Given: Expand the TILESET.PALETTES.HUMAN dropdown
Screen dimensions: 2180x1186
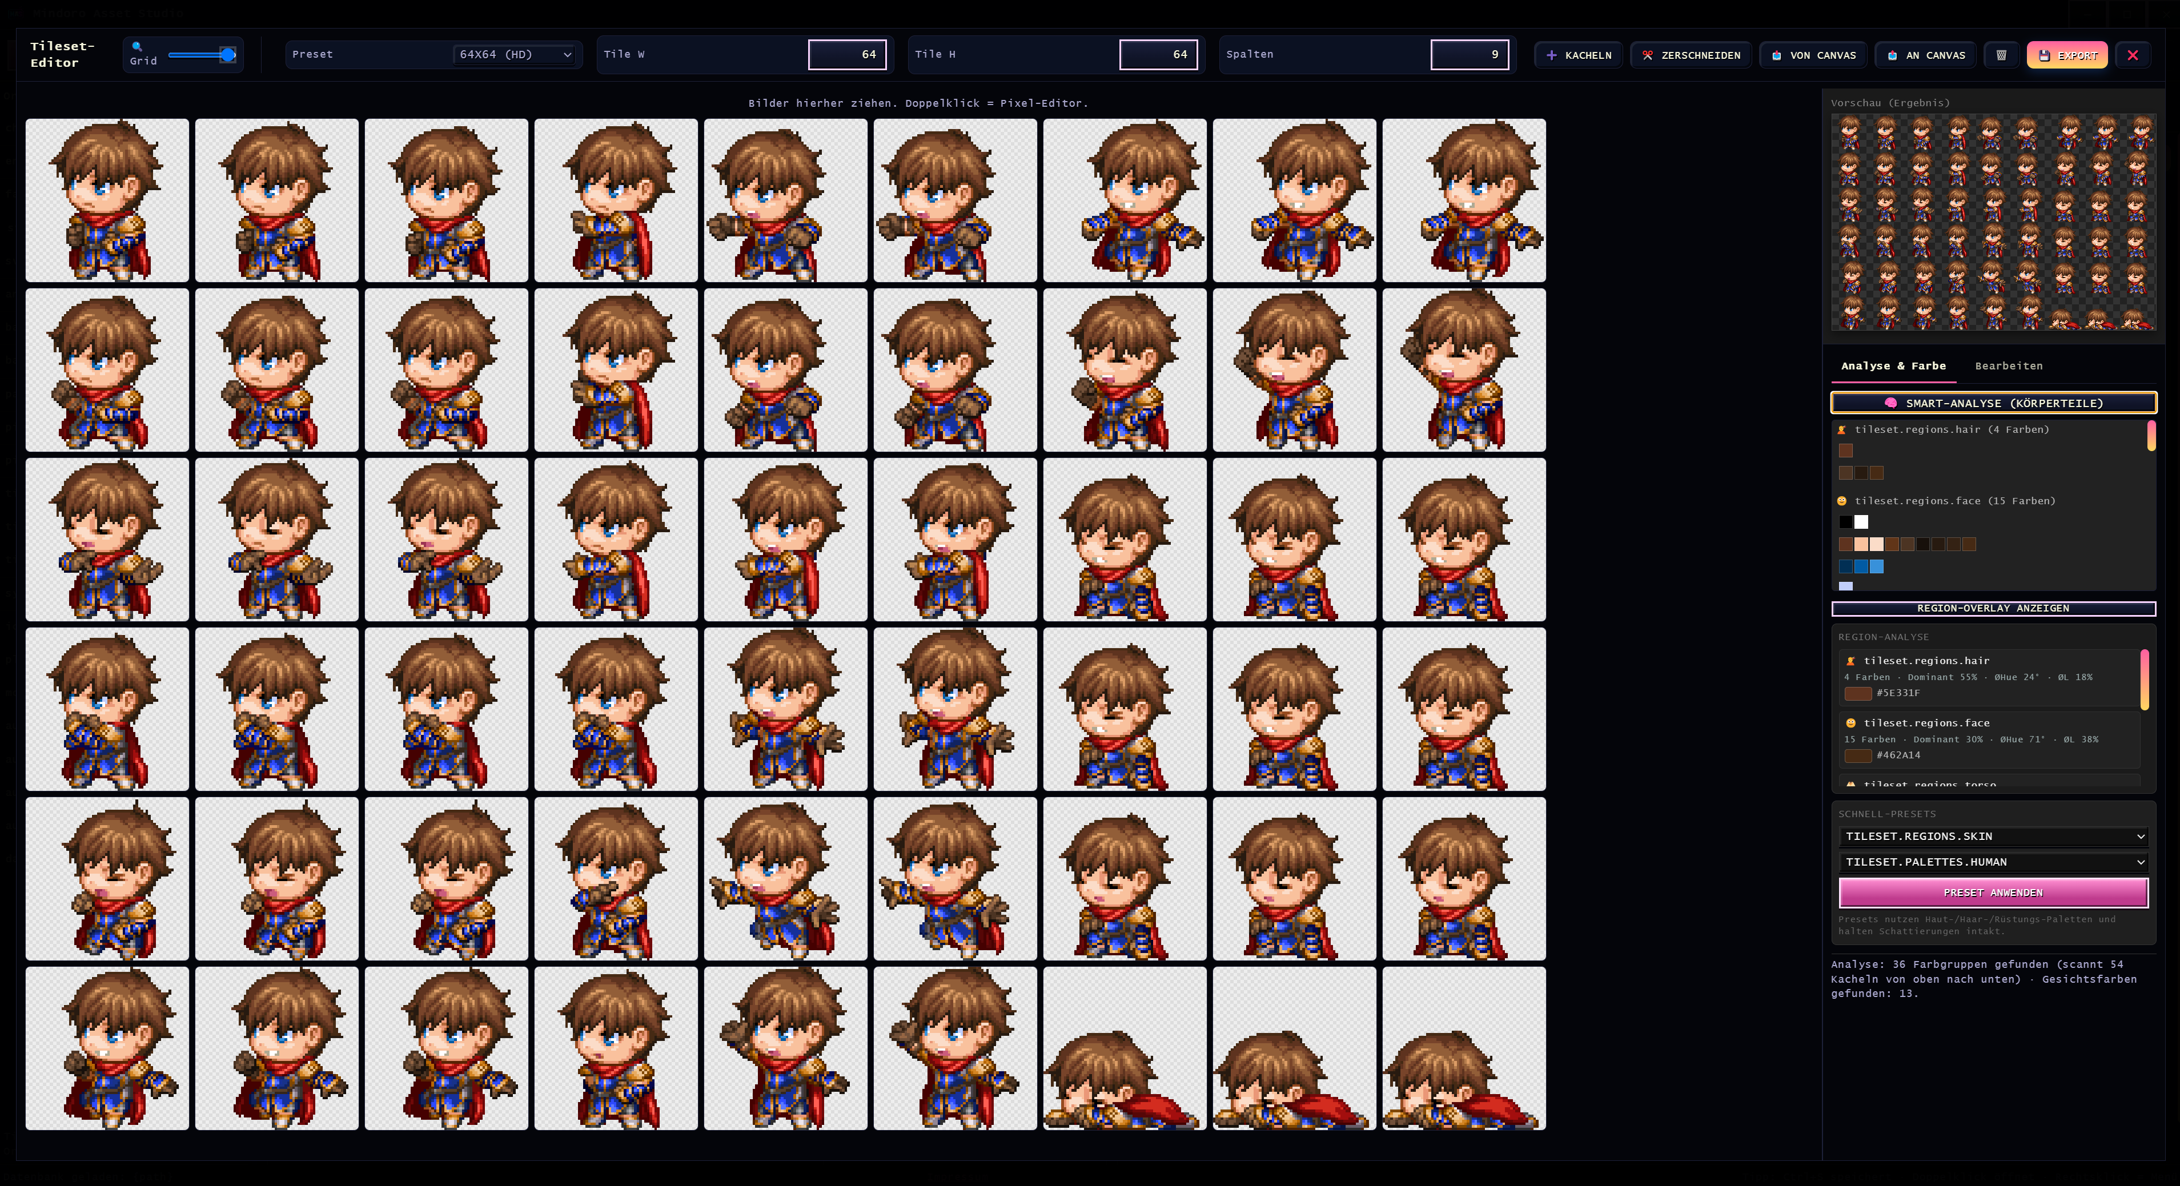Looking at the screenshot, I should pyautogui.click(x=1993, y=862).
